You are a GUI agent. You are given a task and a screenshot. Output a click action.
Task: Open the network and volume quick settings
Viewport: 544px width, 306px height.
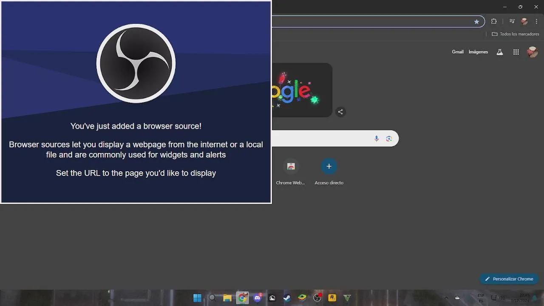498,298
